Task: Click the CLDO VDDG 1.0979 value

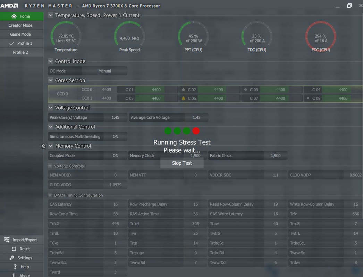Action: point(115,185)
